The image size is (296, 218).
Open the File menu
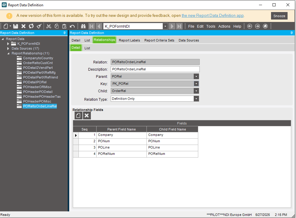tap(191, 26)
